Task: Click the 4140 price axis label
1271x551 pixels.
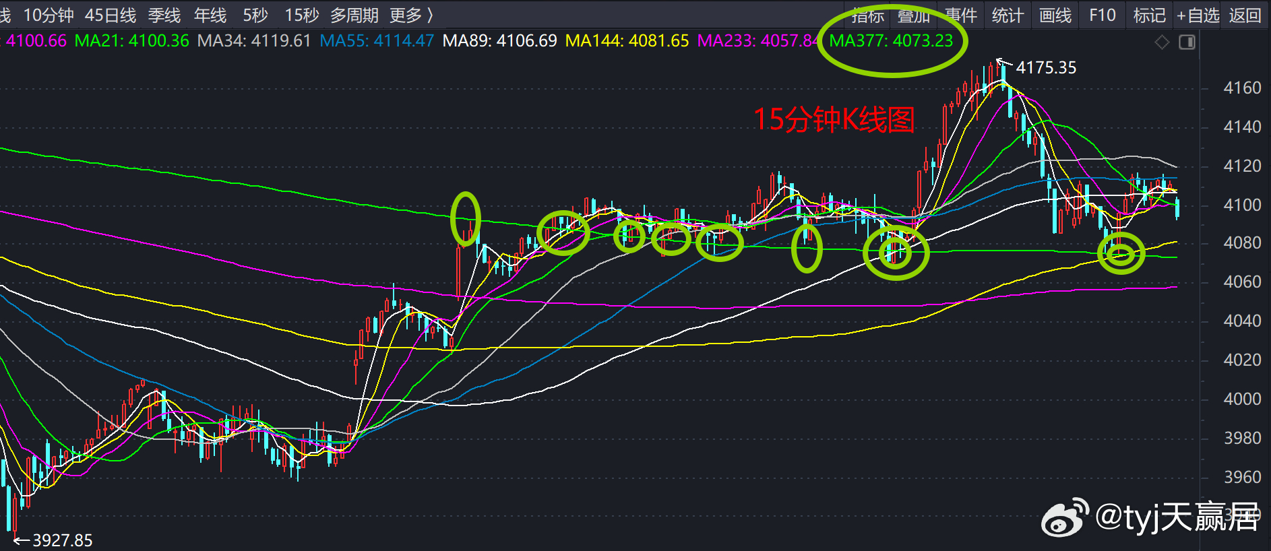Action: [x=1242, y=127]
